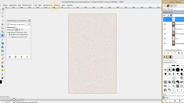
Task: Open the Слой menu
Action: pyautogui.click(x=35, y=5)
